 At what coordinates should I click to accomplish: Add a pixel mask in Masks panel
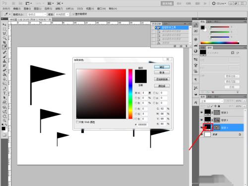233,53
